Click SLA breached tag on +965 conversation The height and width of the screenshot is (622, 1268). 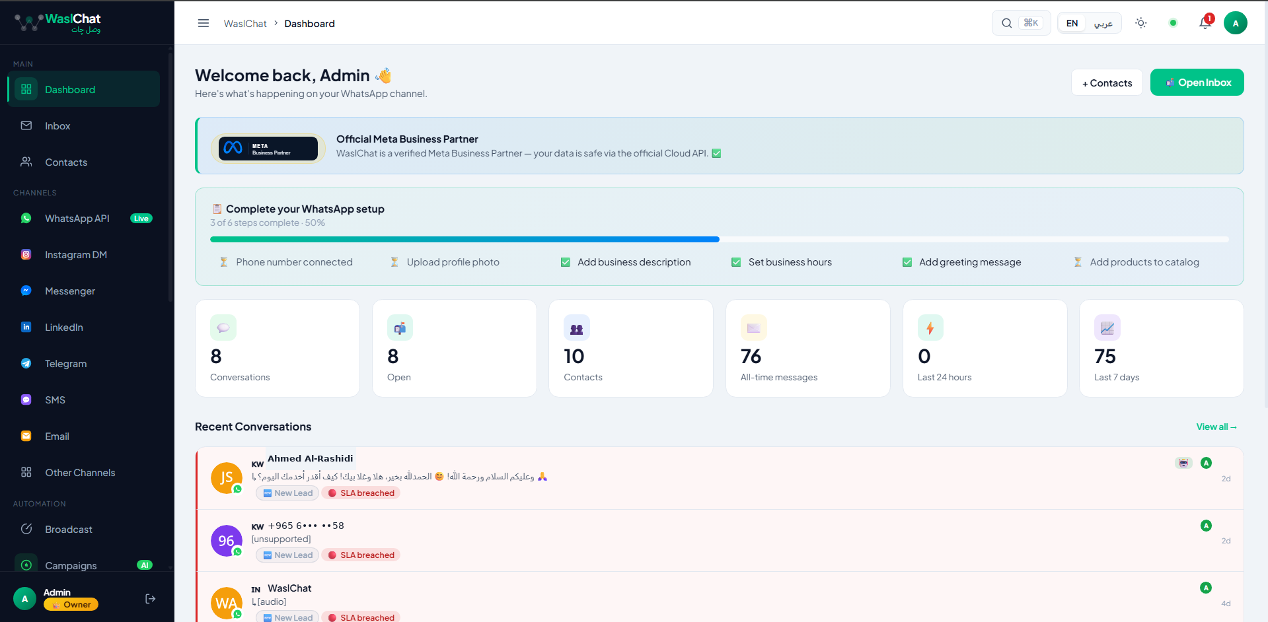[361, 555]
